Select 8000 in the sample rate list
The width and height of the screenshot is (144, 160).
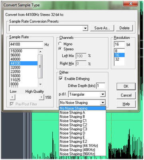pyautogui.click(x=24, y=84)
